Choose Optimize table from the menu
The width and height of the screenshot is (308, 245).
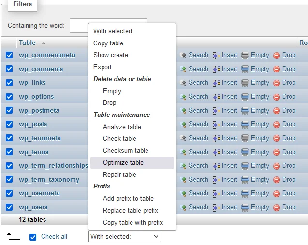[x=132, y=162]
